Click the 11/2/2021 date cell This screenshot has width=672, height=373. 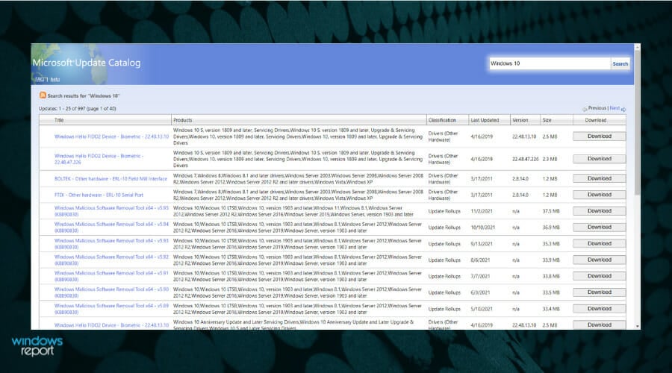tap(482, 211)
